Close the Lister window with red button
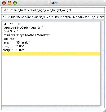106x112 pixels. [x=4, y=3]
